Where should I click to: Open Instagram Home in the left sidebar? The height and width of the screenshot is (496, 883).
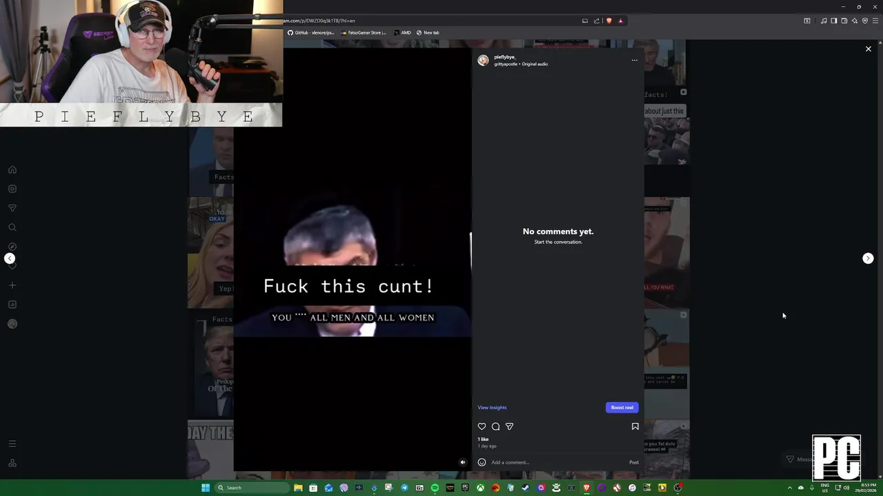coord(12,169)
